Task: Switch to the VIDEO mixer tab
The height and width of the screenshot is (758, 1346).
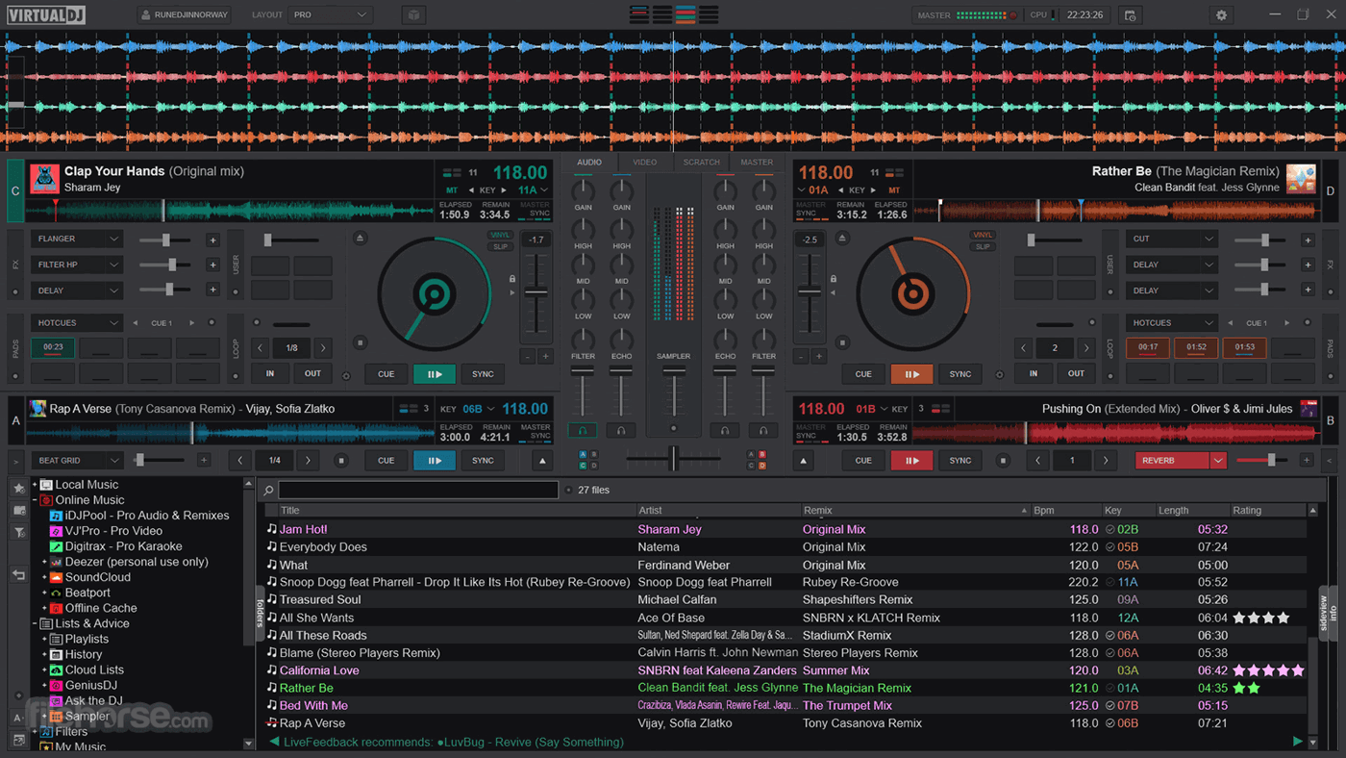Action: 644,163
